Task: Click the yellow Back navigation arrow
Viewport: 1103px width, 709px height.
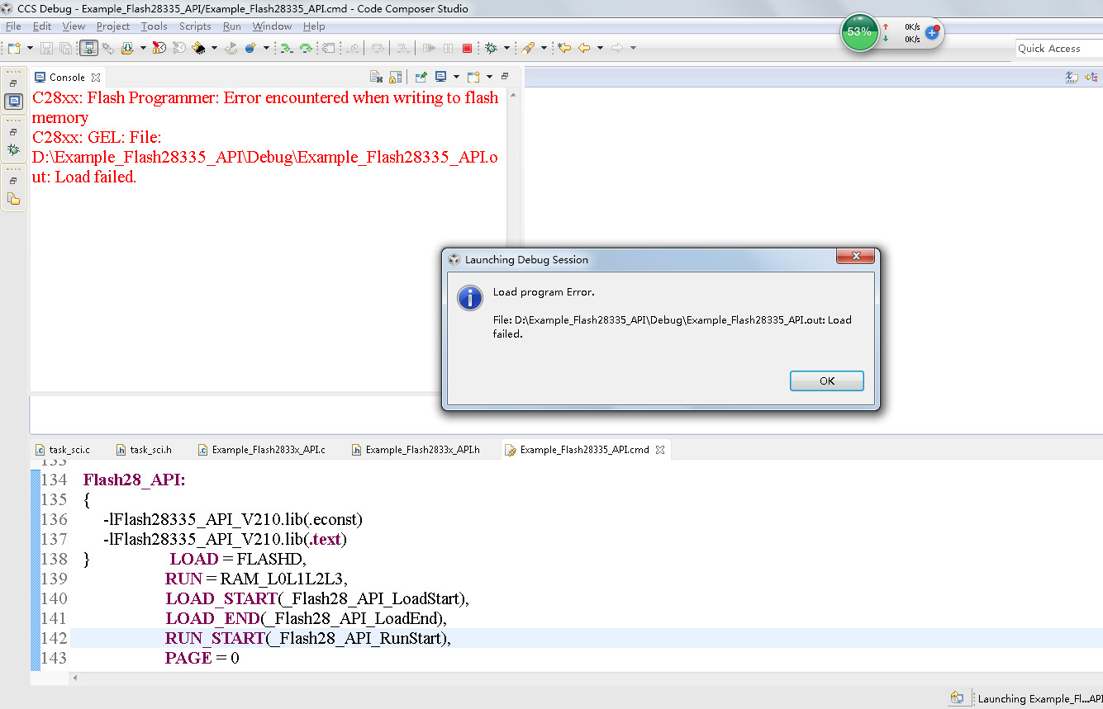Action: (584, 48)
